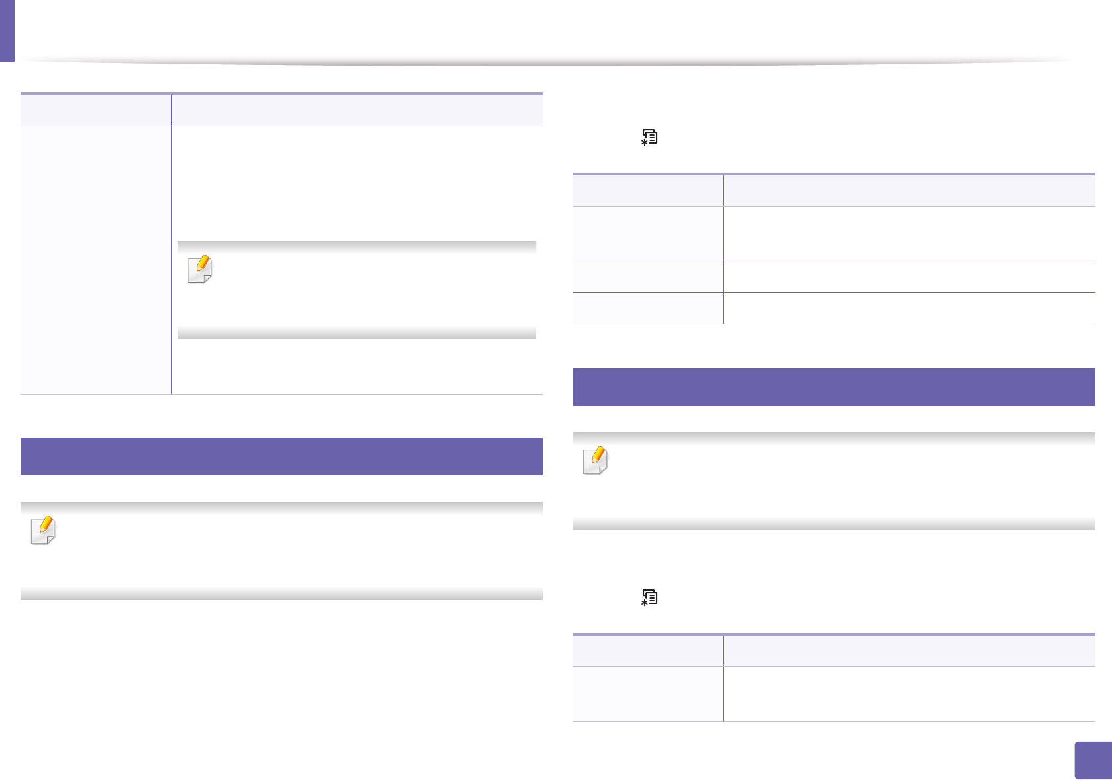Click the pencil note icon inside the left table
The width and height of the screenshot is (1112, 780).
coord(200,269)
